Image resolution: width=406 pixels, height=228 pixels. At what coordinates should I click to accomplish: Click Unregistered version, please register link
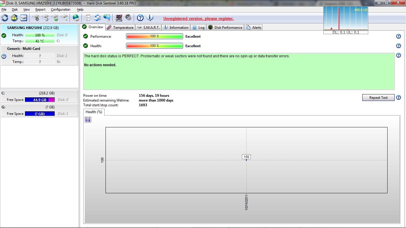[199, 18]
